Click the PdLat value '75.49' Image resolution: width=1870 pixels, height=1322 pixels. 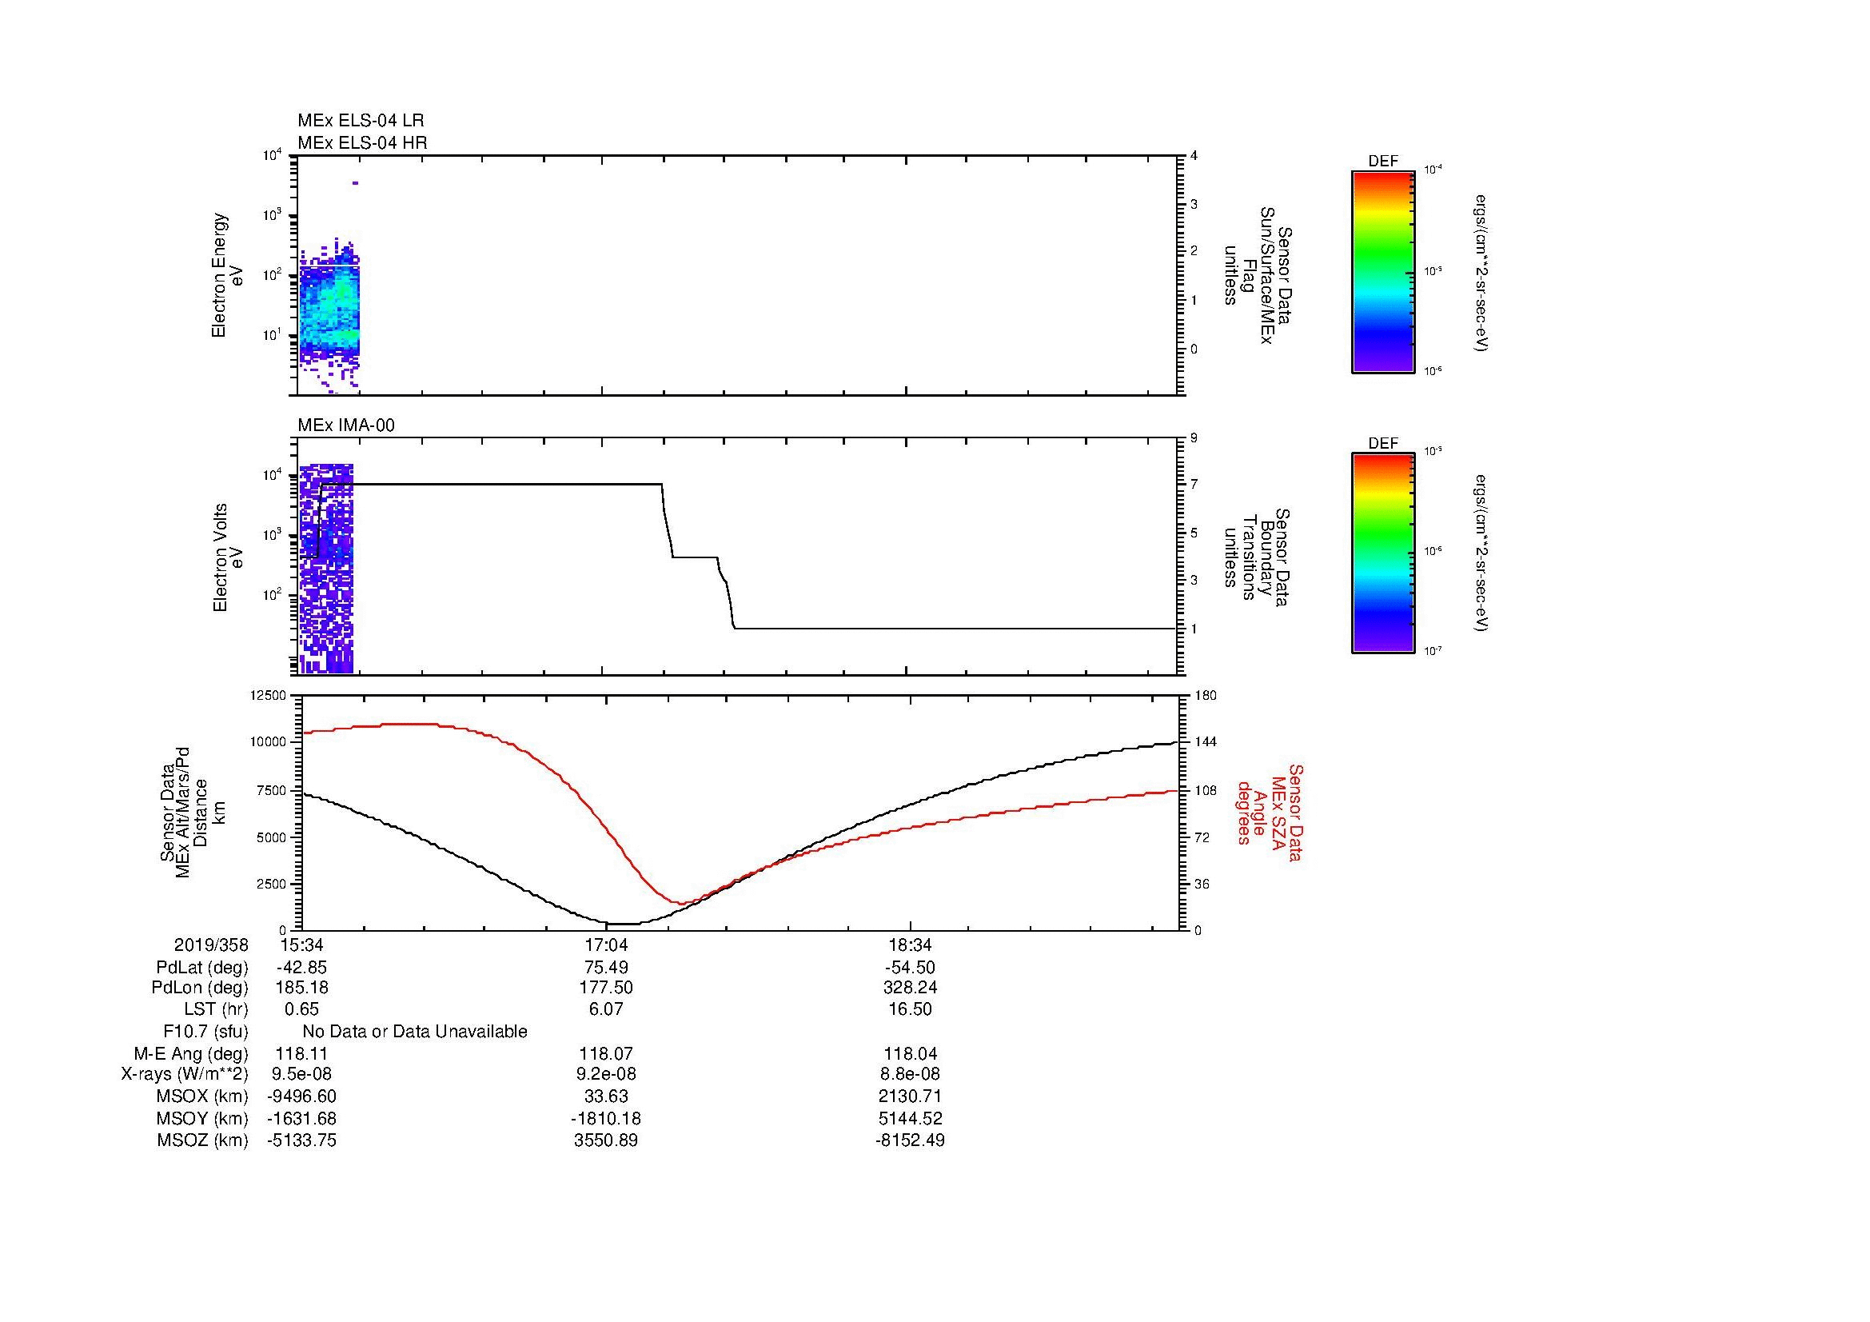(x=606, y=968)
